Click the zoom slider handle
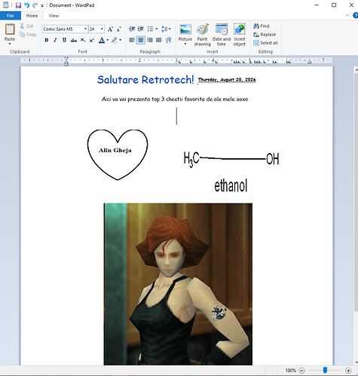Image resolution: width=358 pixels, height=376 pixels. pyautogui.click(x=325, y=370)
